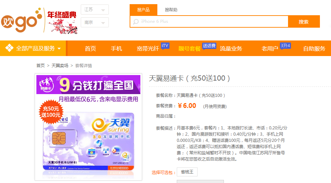Image resolution: width=331 pixels, height=183 pixels.
Task: Open the 手机 navigation item
Action: tap(116, 49)
